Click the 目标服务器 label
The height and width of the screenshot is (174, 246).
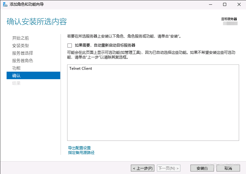pyautogui.click(x=229, y=19)
